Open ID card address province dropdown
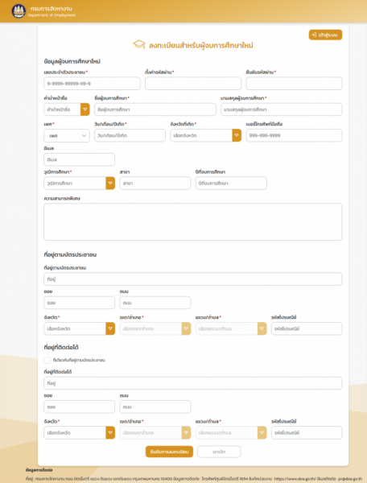 click(x=80, y=328)
